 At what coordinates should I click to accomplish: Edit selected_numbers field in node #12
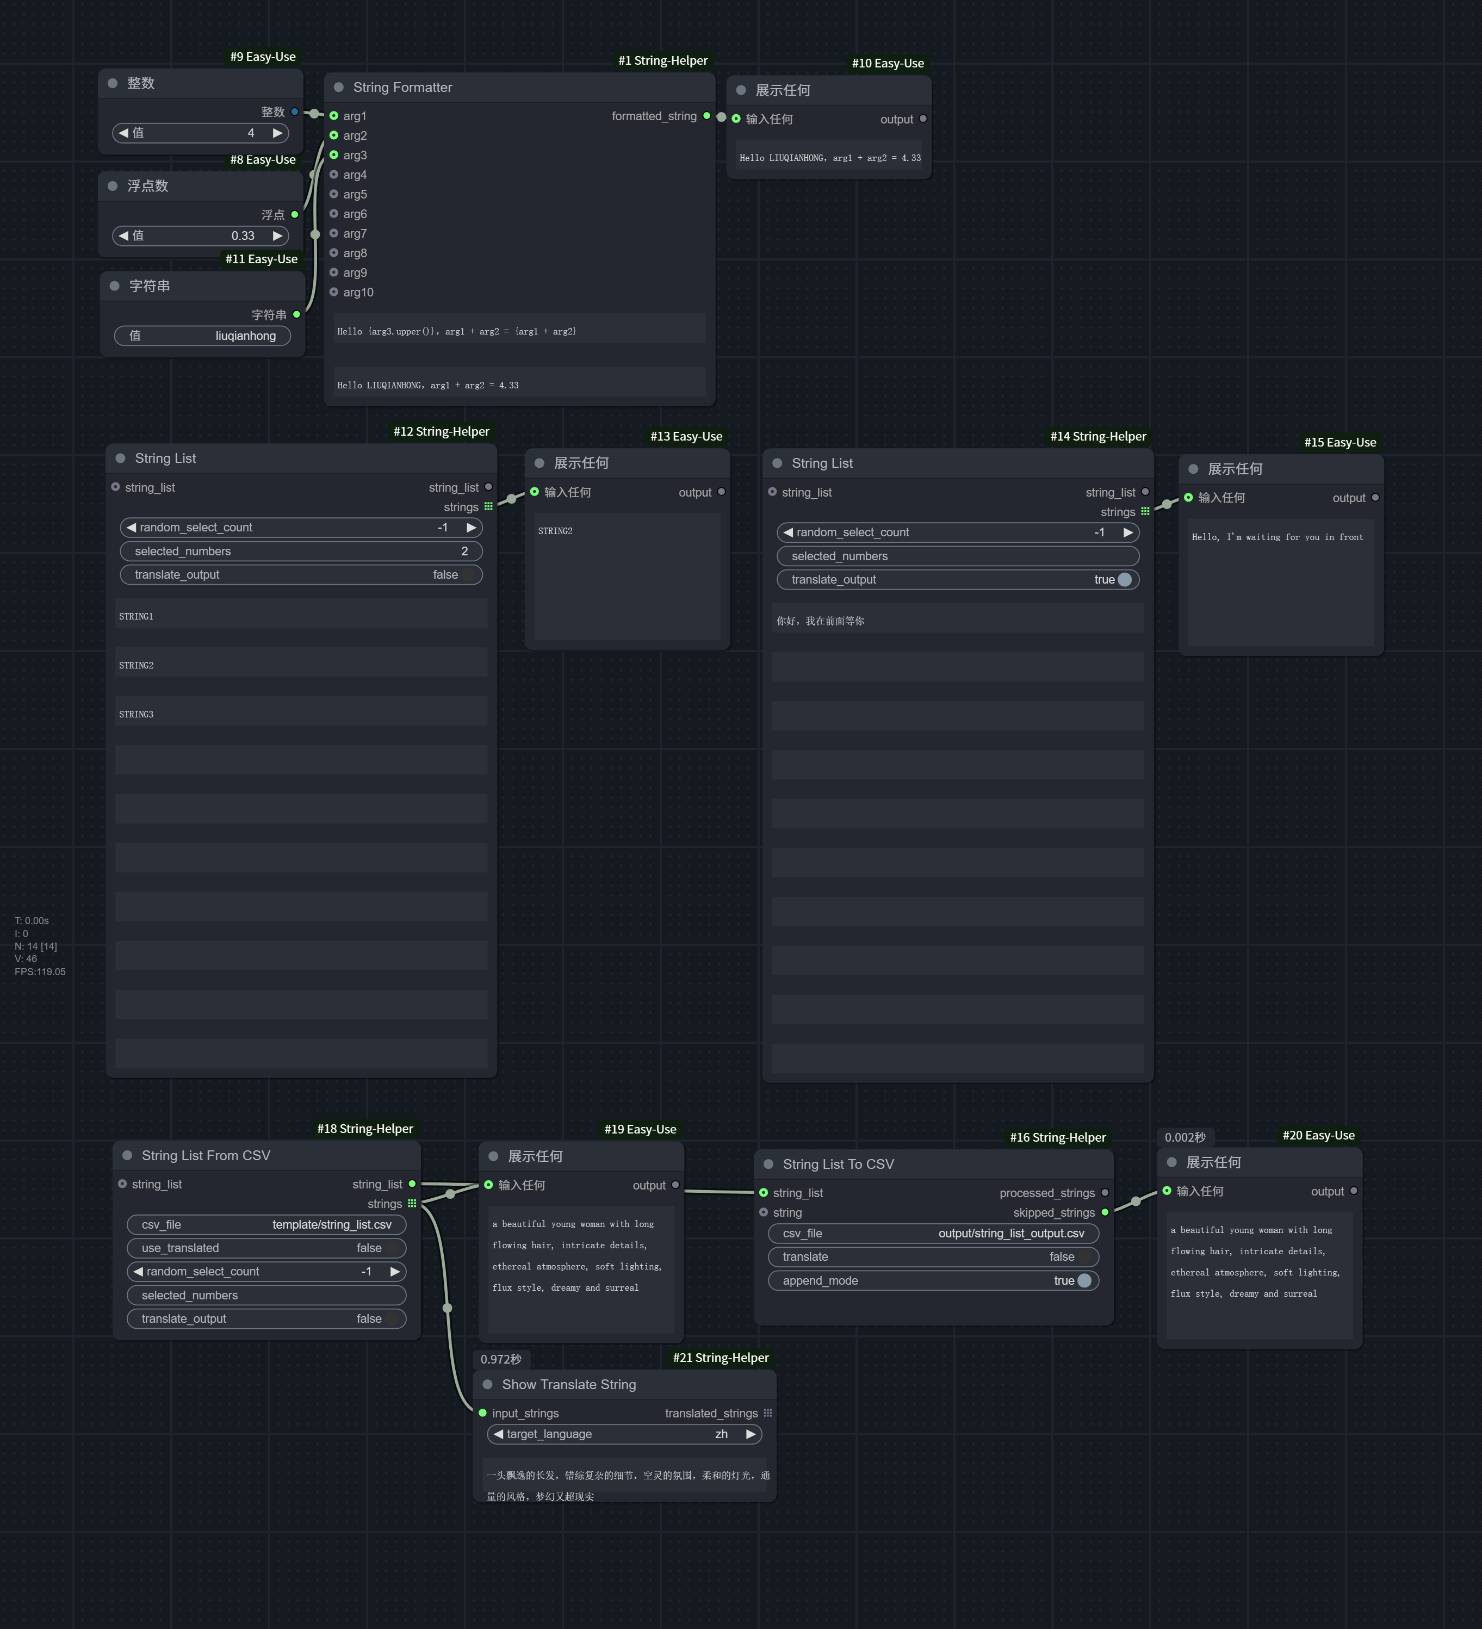pyautogui.click(x=301, y=551)
